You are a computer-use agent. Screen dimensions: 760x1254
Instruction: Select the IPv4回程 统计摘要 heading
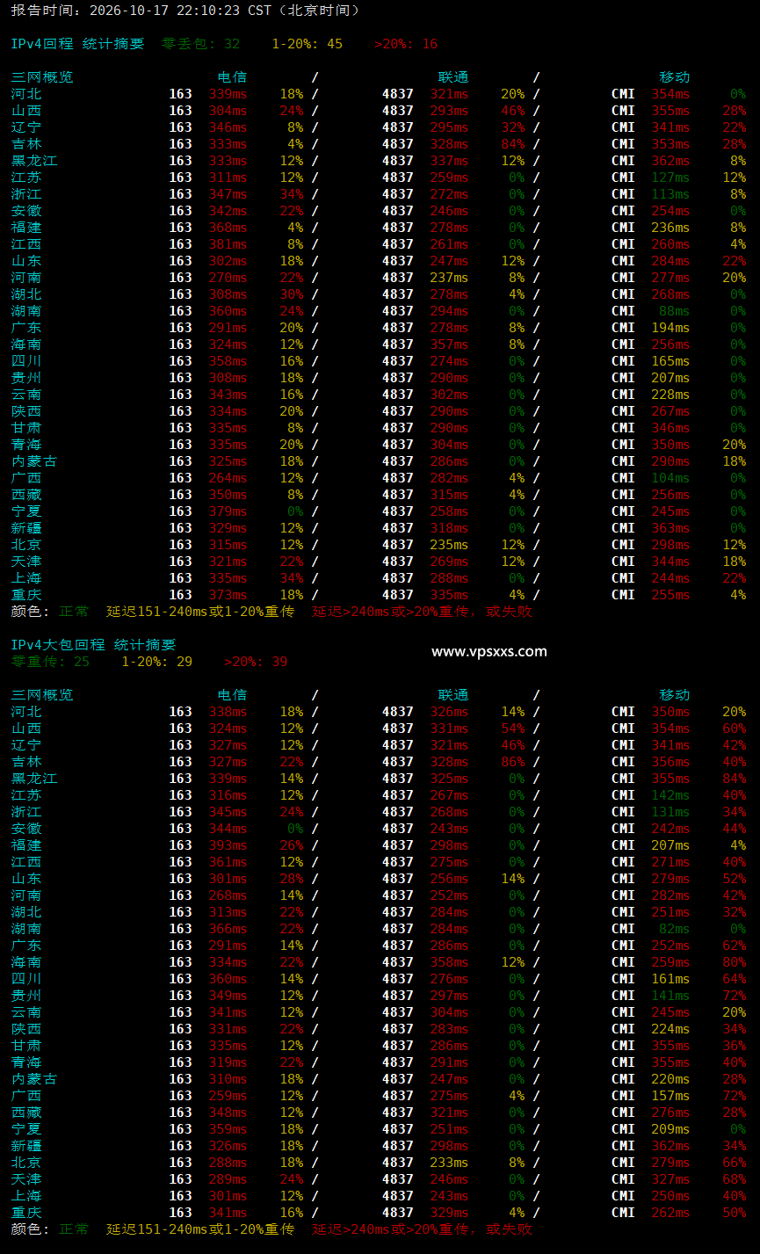pyautogui.click(x=77, y=44)
